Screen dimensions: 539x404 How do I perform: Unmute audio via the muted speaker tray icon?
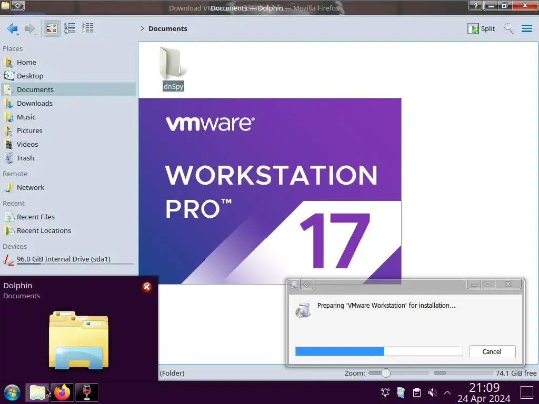(433, 392)
